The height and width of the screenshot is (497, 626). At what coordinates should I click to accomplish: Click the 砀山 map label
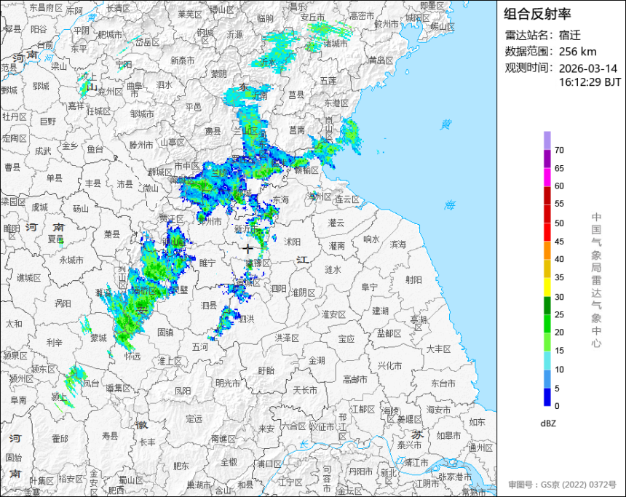(80, 208)
